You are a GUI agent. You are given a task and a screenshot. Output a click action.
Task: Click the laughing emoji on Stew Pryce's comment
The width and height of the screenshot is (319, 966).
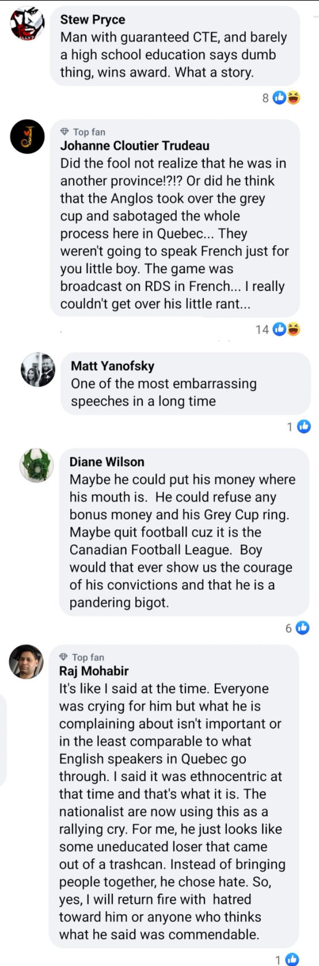point(293,98)
